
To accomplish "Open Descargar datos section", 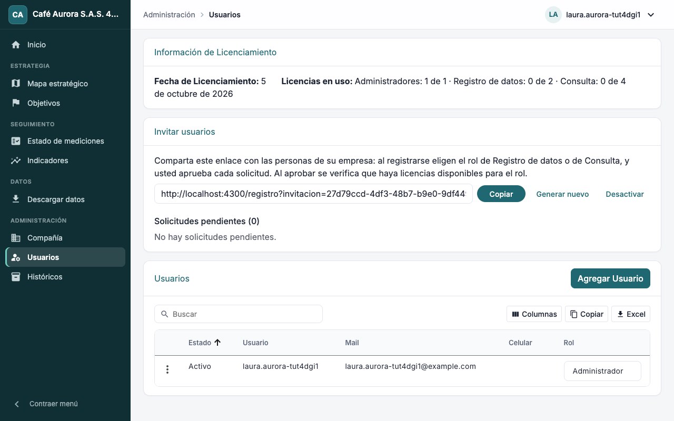I will click(65, 199).
